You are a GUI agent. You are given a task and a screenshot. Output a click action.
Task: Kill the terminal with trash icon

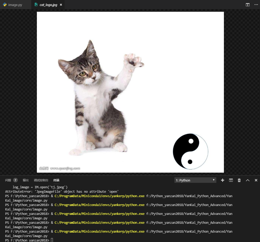pyautogui.click(x=239, y=180)
